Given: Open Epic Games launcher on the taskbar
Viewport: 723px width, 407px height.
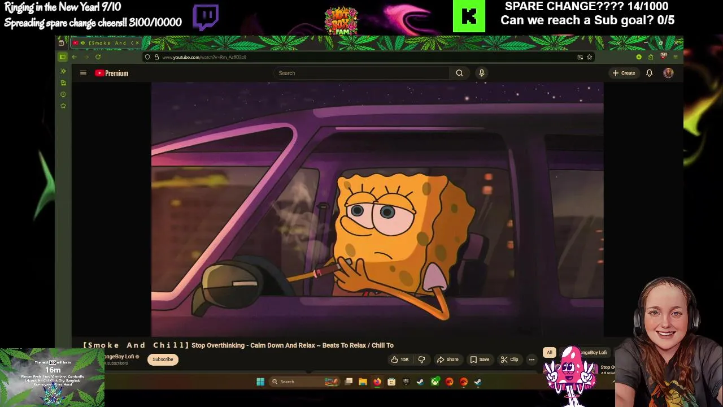Looking at the screenshot, I should pos(406,382).
